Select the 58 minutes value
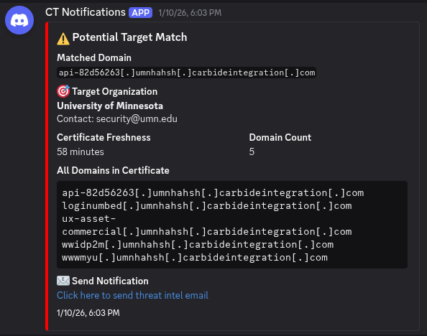Viewport: 427px width, 336px height. (81, 151)
